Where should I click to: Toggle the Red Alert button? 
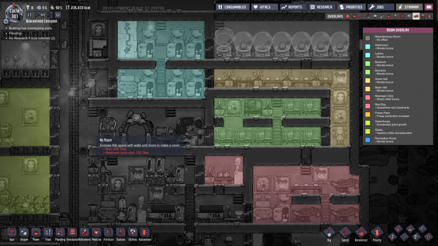pyautogui.click(x=58, y=15)
